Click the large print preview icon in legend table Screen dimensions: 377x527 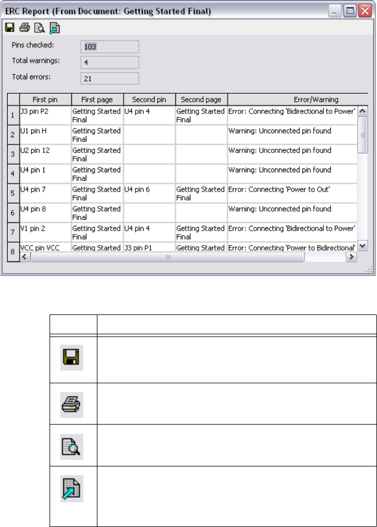[x=72, y=447]
